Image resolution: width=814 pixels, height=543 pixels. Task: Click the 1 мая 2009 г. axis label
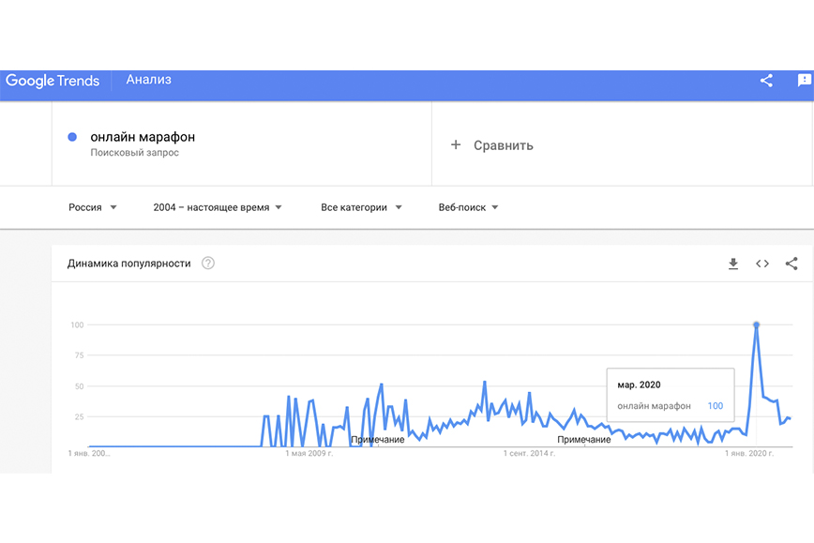(x=309, y=453)
